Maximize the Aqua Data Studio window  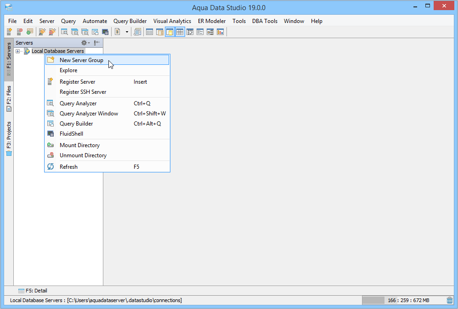click(x=428, y=6)
